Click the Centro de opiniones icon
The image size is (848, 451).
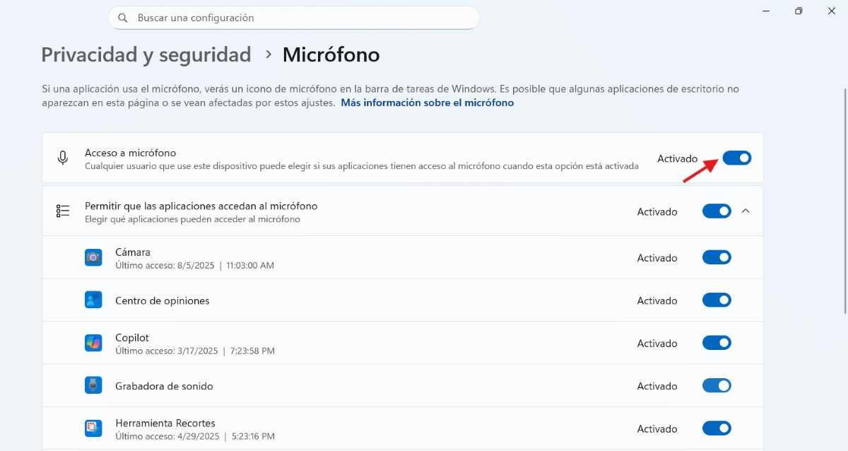point(93,300)
